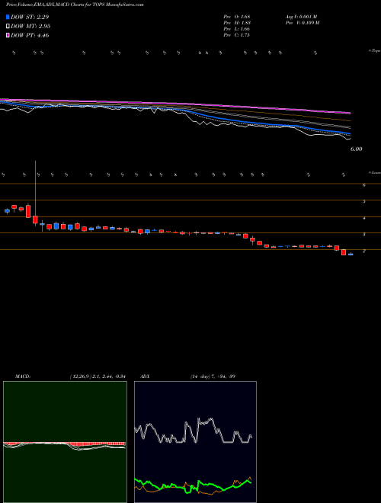381x503 pixels.
Task: Click price axis label 6
Action: point(364,185)
